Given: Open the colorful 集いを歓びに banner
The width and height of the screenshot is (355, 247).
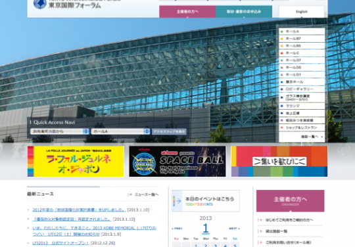Looking at the screenshot, I should pos(279,162).
